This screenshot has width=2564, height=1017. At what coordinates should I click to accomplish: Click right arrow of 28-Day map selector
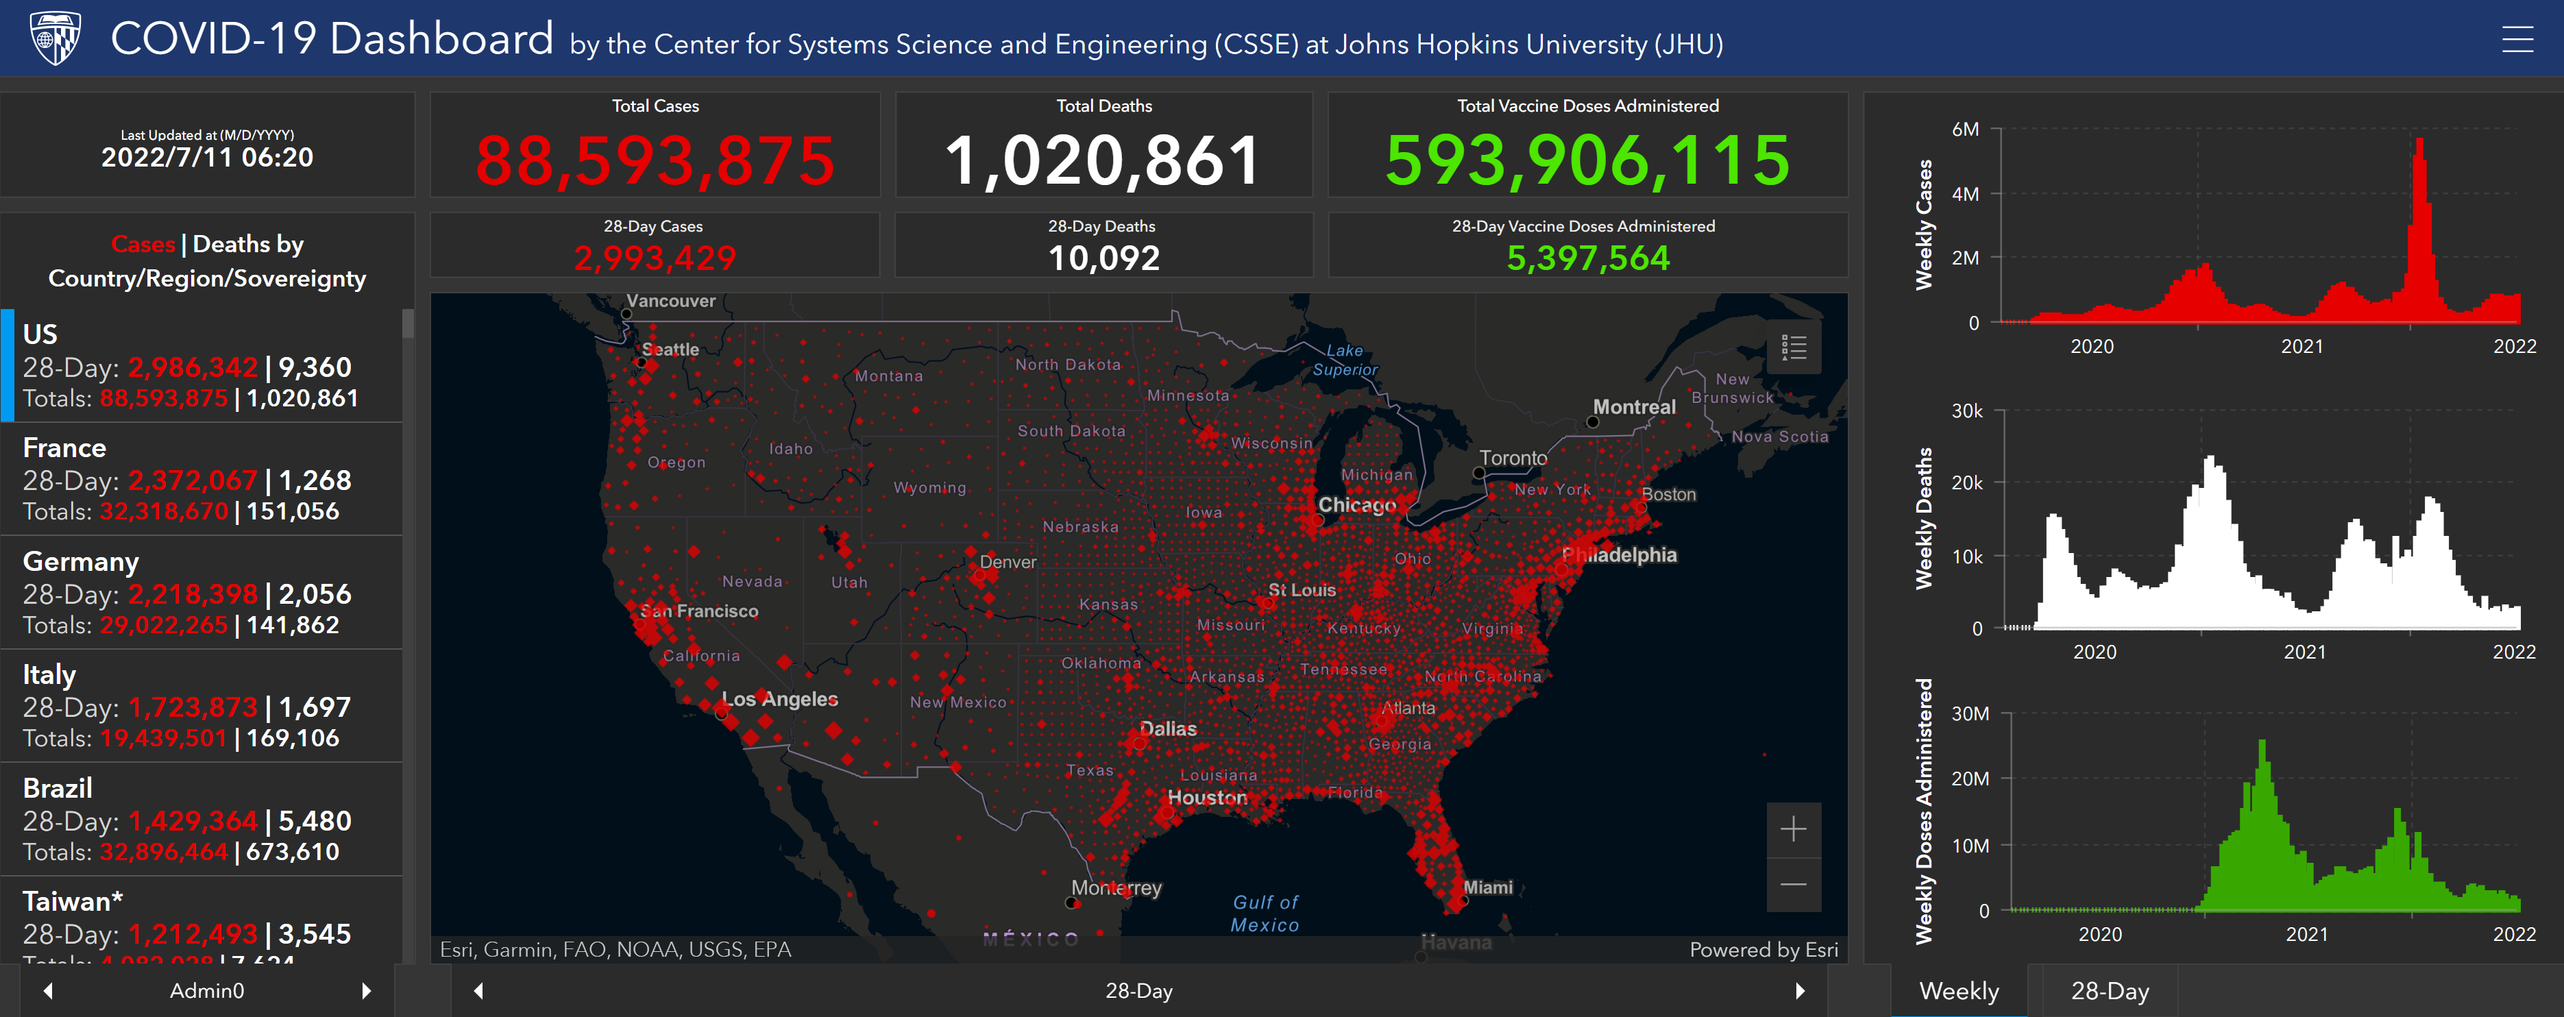pos(1800,990)
